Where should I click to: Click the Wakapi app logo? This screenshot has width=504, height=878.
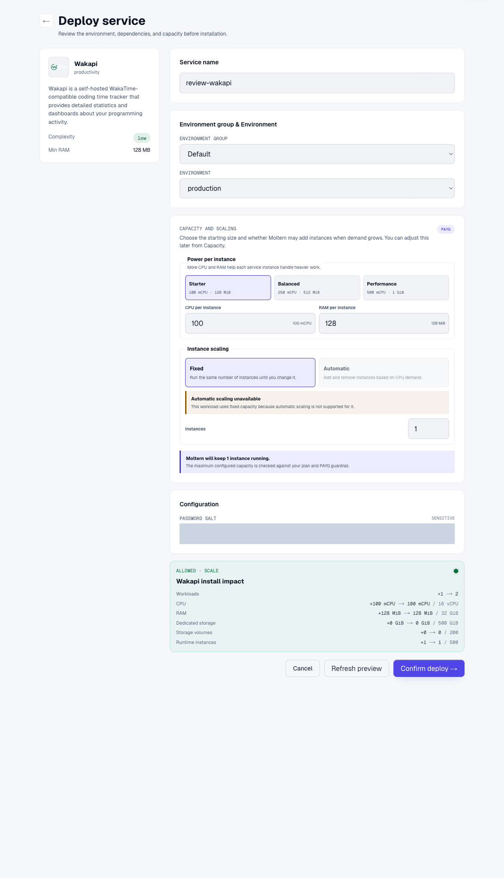59,67
